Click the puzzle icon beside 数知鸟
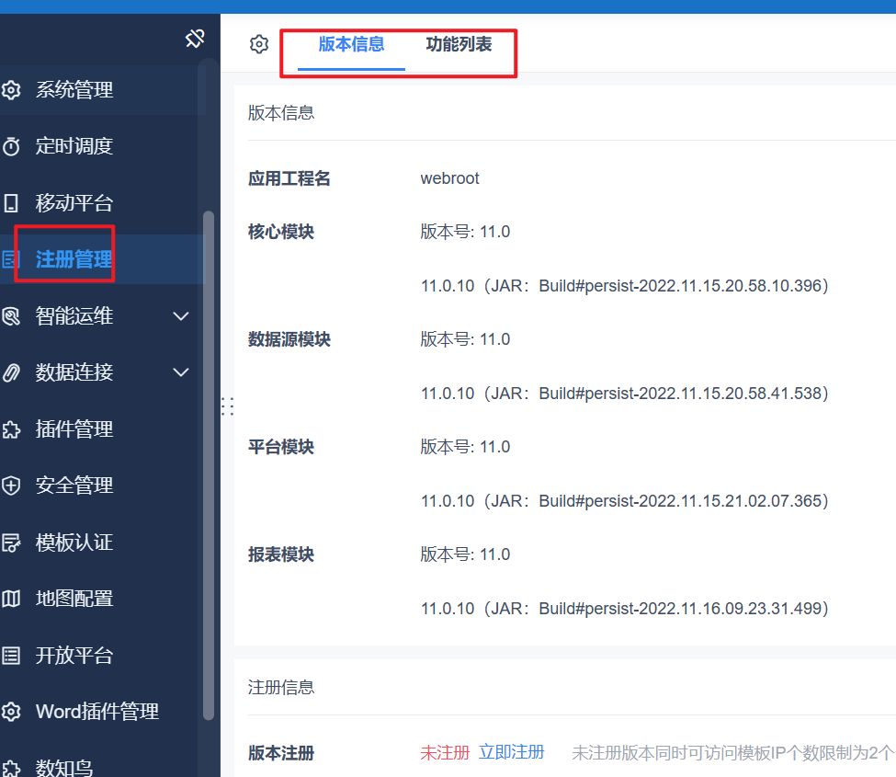 coord(11,768)
